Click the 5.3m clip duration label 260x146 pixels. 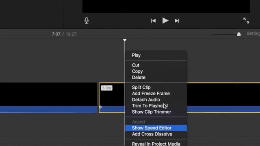click(x=106, y=88)
